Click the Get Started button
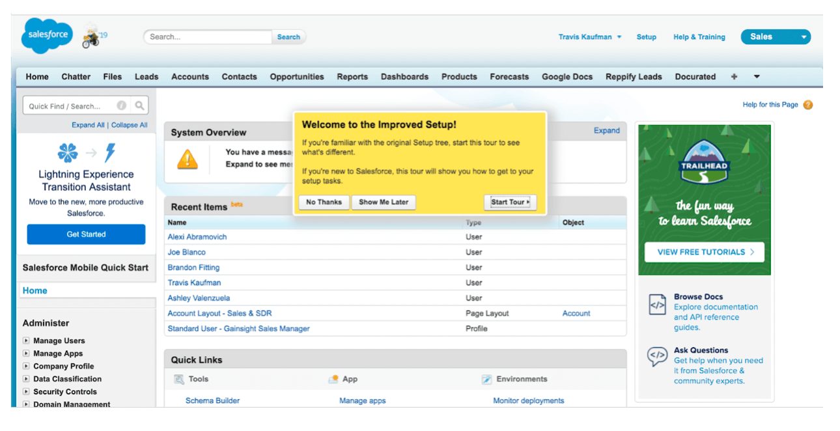Image resolution: width=840 pixels, height=431 pixels. (86, 234)
